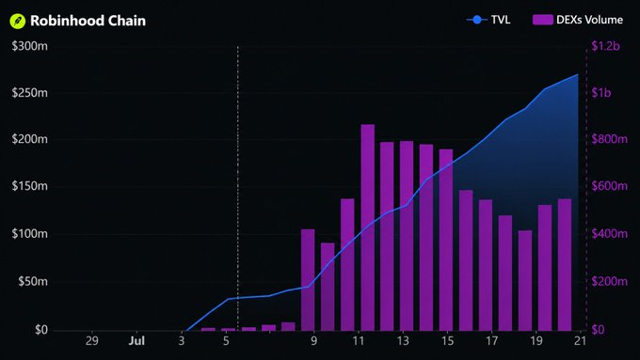Click the 5 date label on x-axis
640x360 pixels.
[x=226, y=341]
